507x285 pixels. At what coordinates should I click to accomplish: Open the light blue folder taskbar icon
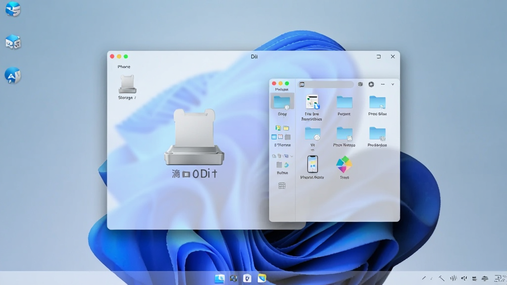[x=219, y=278]
